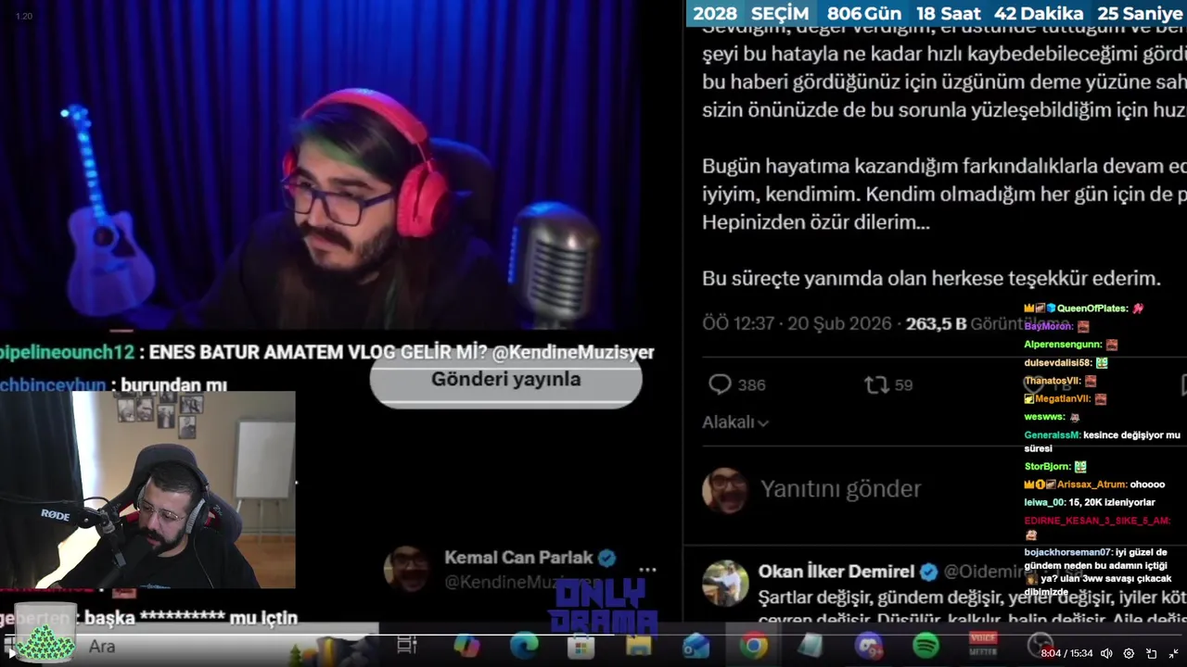
Task: Open Okan İlker Demirel profile name
Action: click(x=836, y=572)
